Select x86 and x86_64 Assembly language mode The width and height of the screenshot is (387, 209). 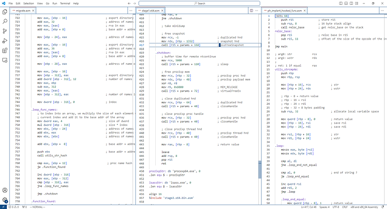365,207
